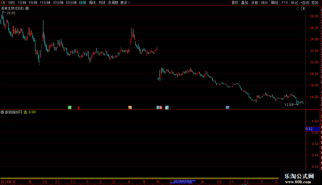Switch to 日线 daily chart
The width and height of the screenshot is (322, 185).
click(x=83, y=3)
